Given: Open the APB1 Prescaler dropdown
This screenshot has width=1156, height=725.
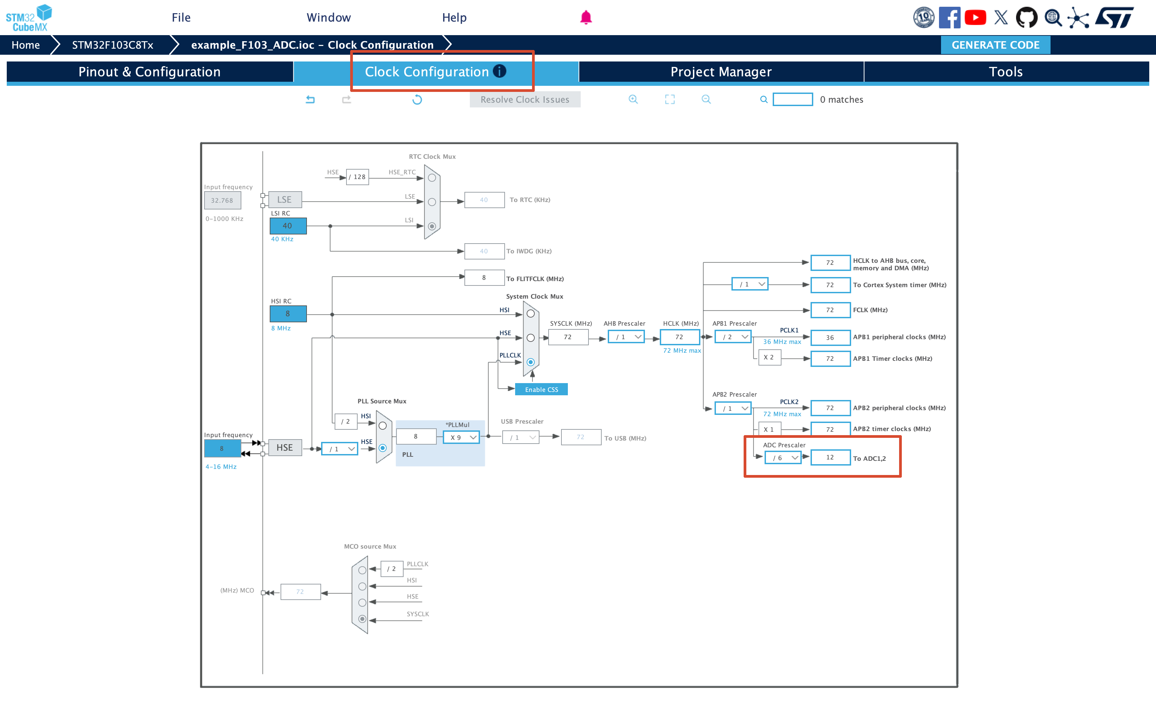Looking at the screenshot, I should point(732,337).
